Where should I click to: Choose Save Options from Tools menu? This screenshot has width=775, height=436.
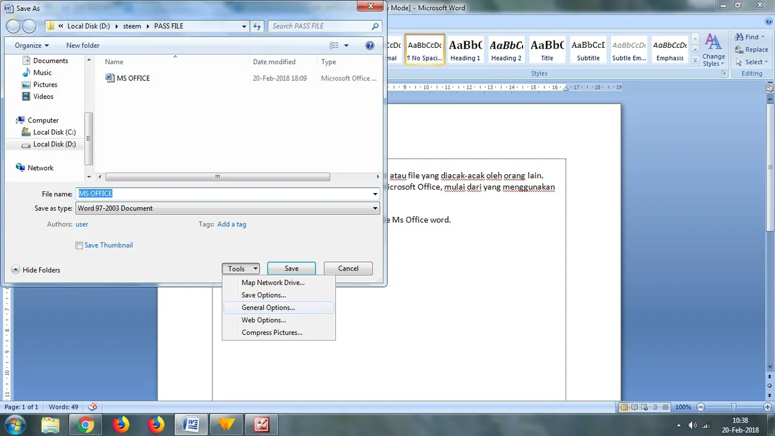(263, 296)
